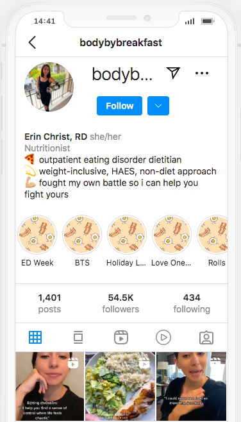Screen dimensions: 241x422
Task: View the profile picture
Action: pos(49,87)
